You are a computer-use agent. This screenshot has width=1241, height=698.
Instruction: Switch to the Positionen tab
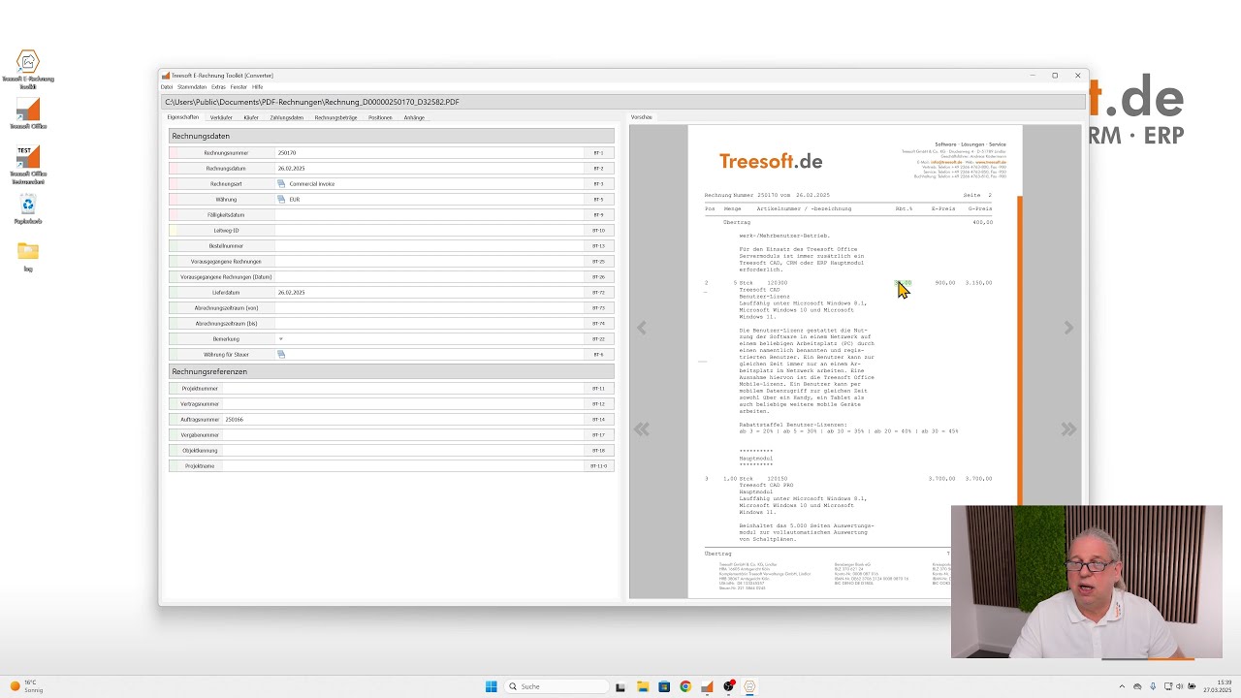point(380,117)
